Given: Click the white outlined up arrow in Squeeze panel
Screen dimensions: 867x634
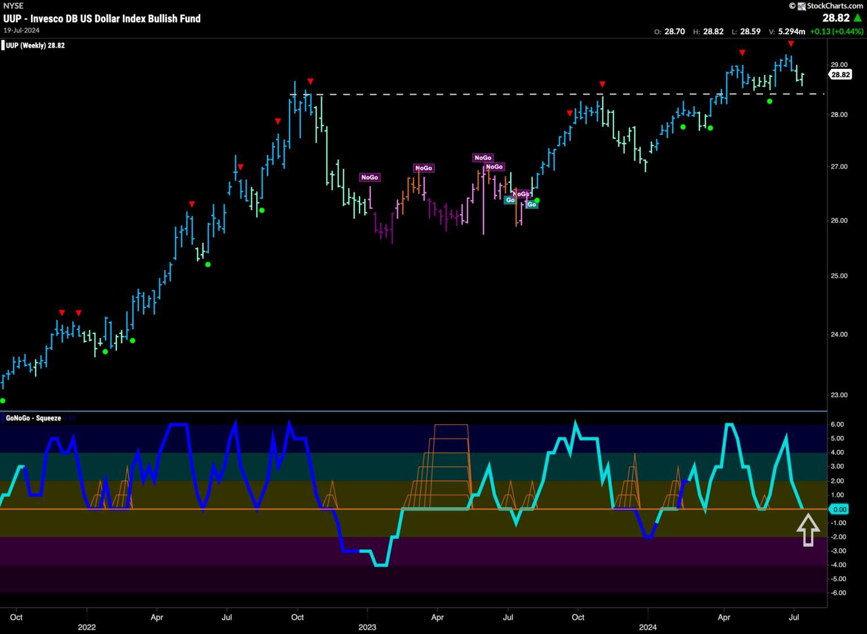Looking at the screenshot, I should [x=808, y=530].
